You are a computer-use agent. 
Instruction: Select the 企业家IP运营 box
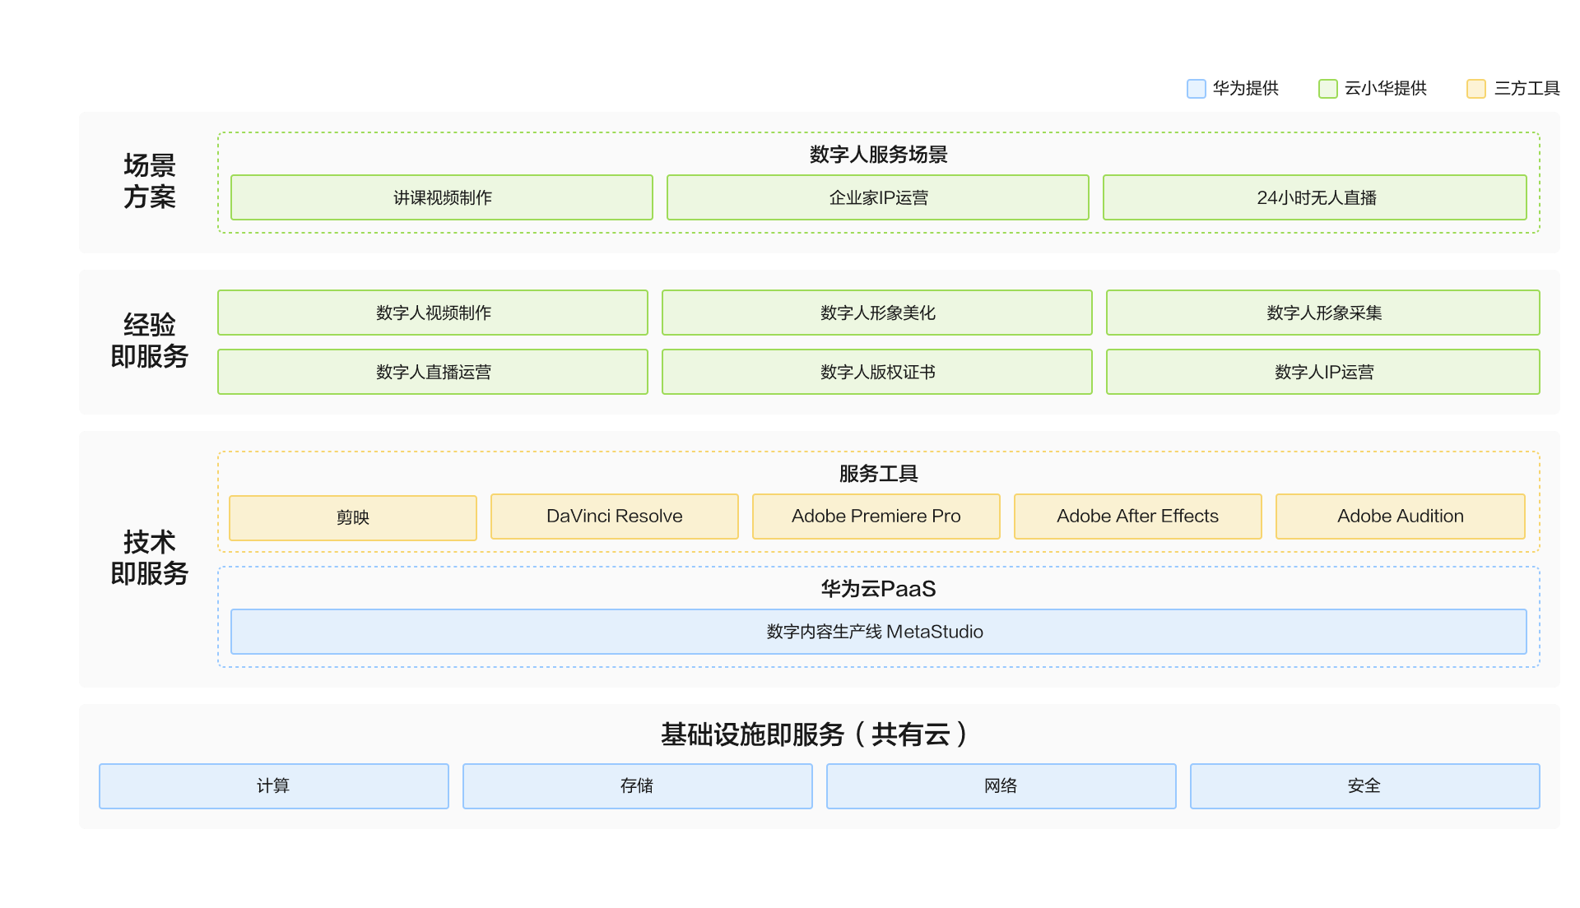[x=877, y=197]
